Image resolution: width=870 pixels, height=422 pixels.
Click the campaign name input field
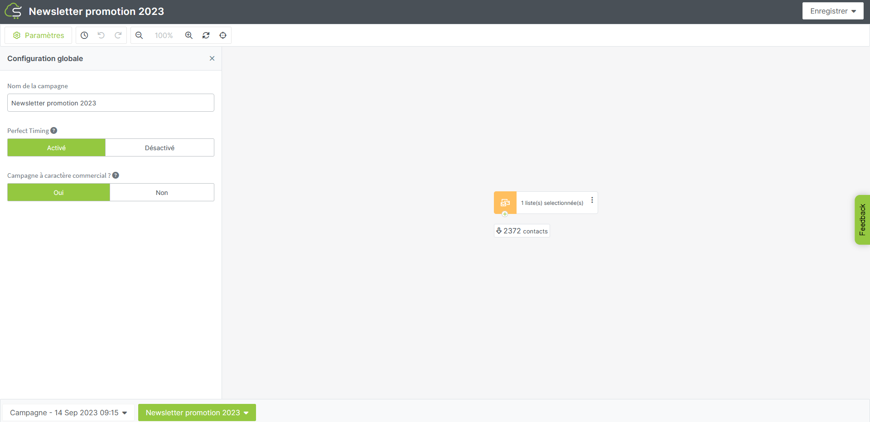click(x=111, y=103)
